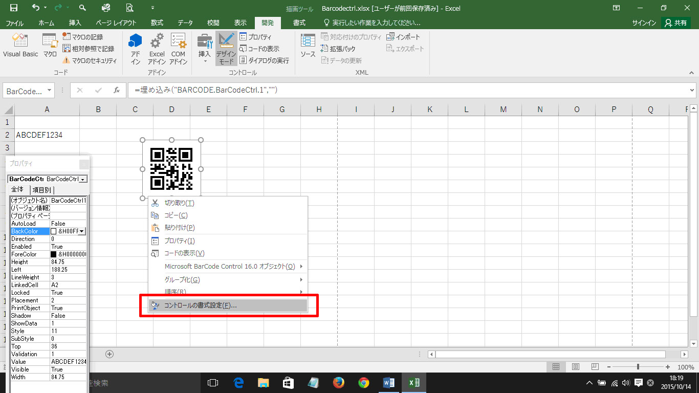
Task: Start マクロの記録 (Record Macro)
Action: tap(83, 37)
